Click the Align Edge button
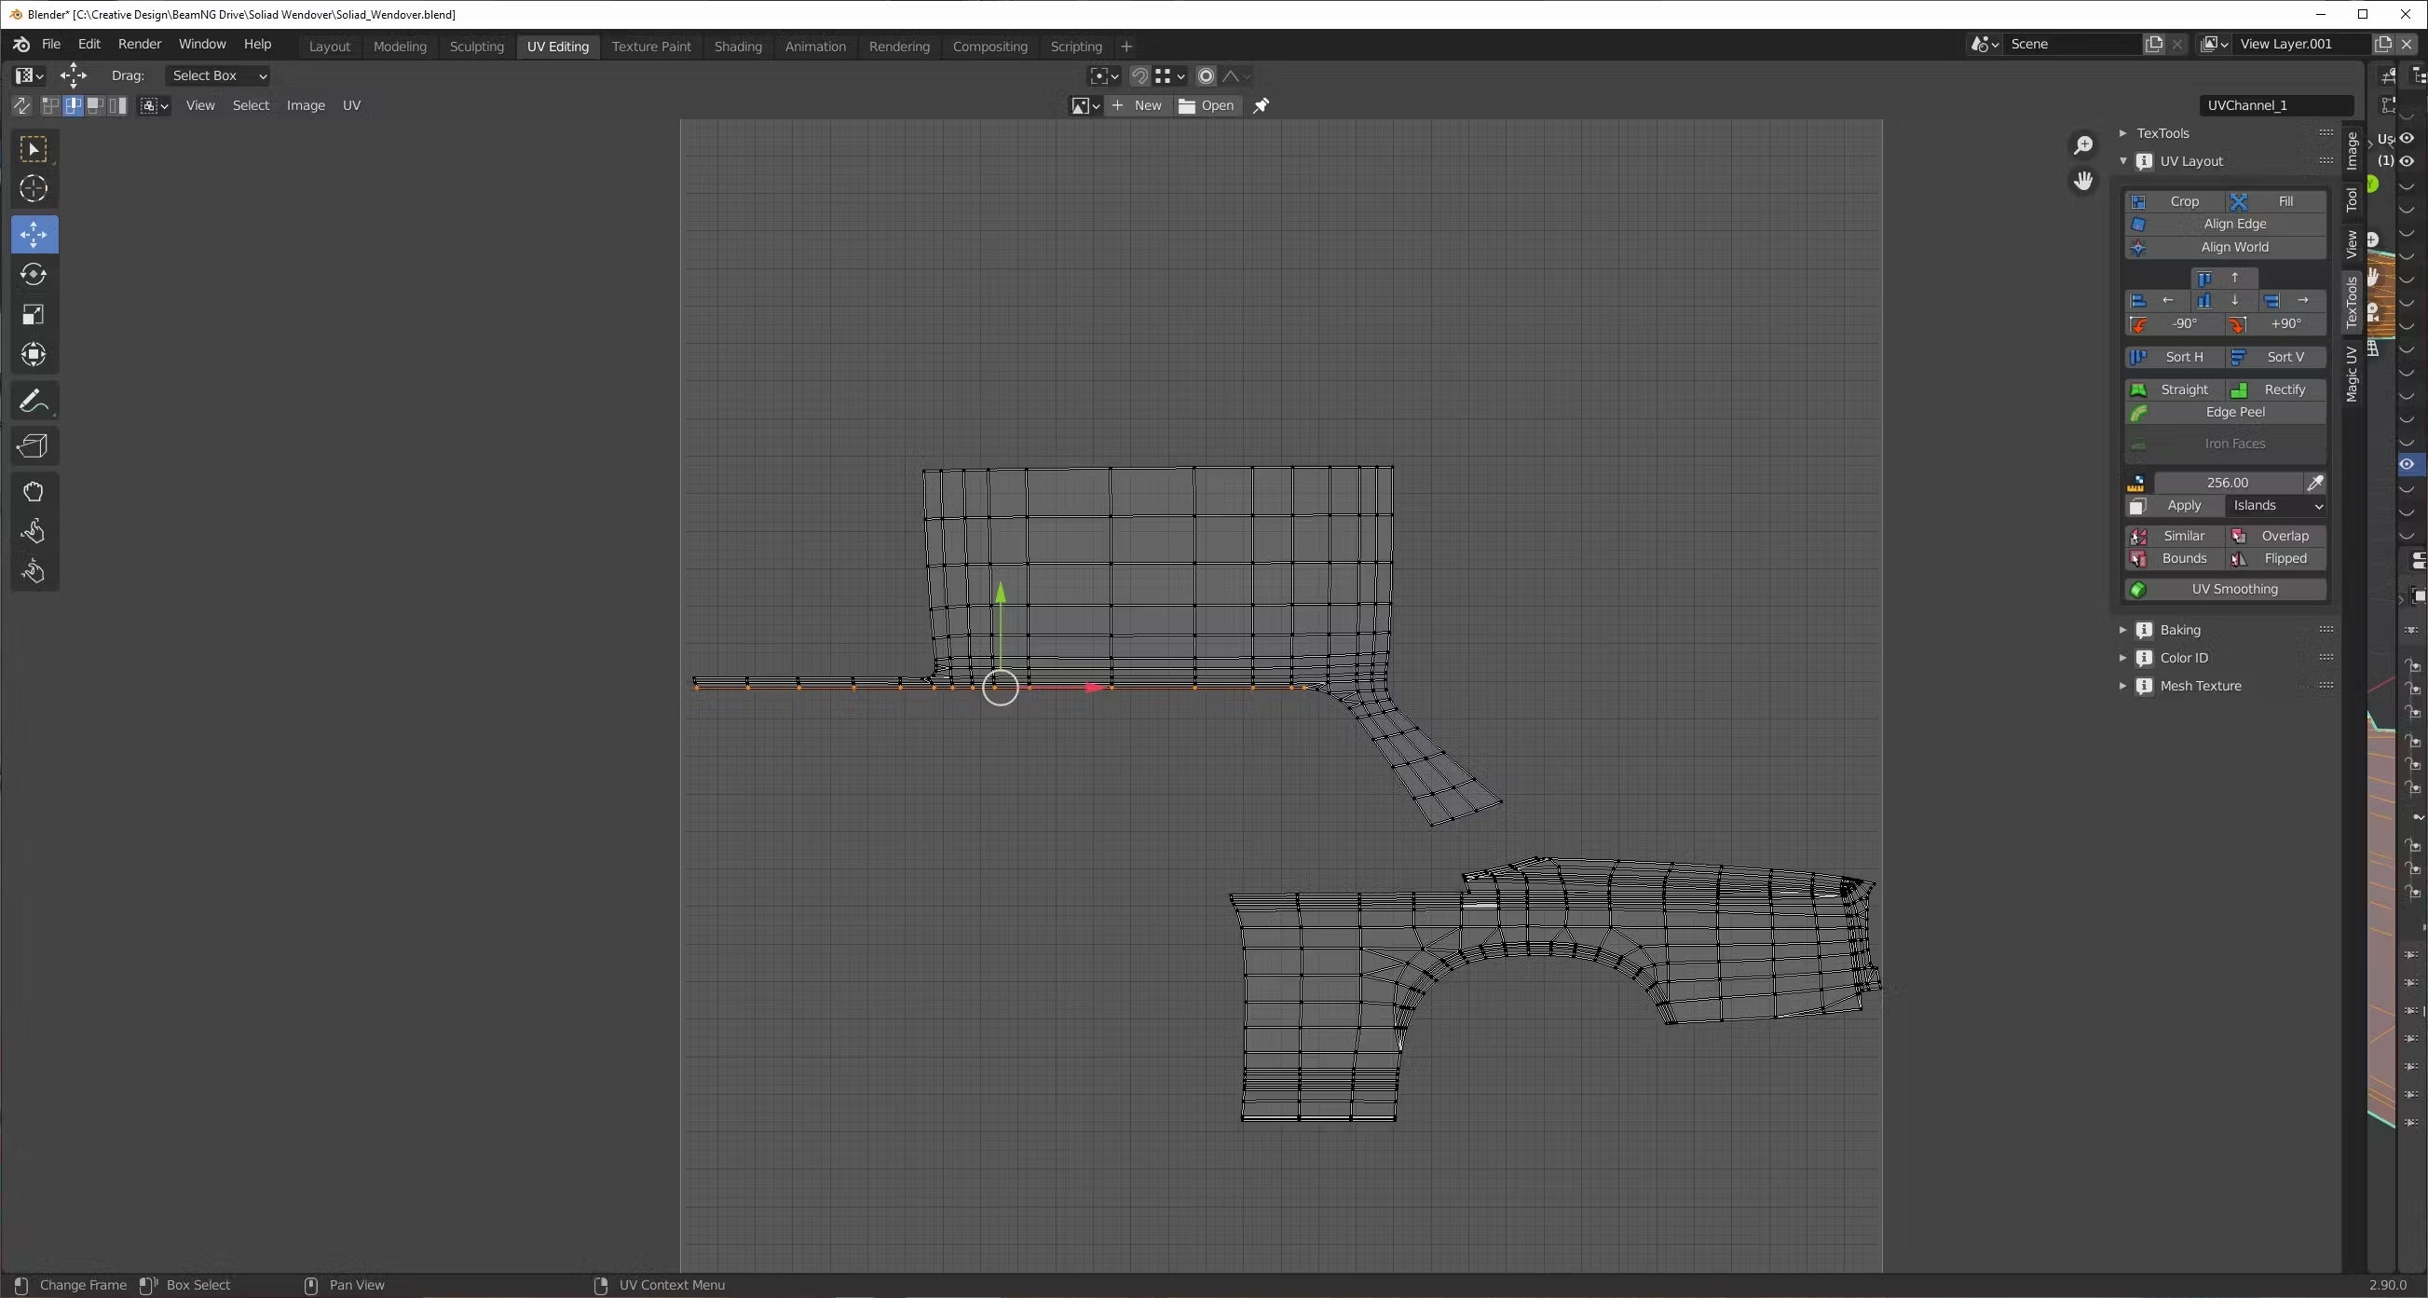2428x1298 pixels. coord(2234,225)
